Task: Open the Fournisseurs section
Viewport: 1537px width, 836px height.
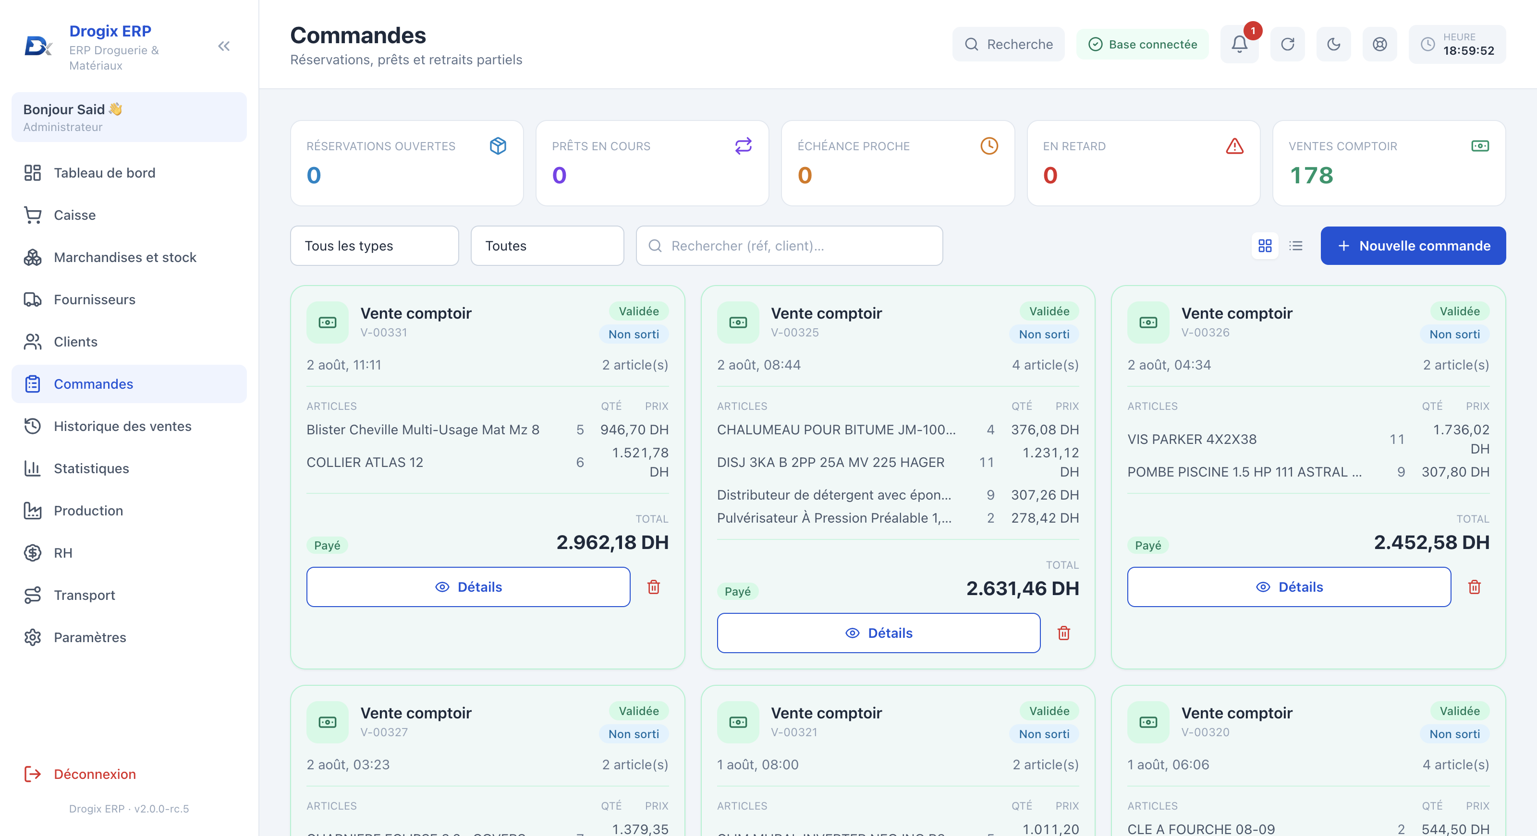Action: point(129,299)
